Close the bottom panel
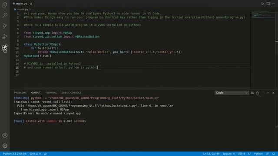This screenshot has height=156, width=278. click(x=273, y=93)
